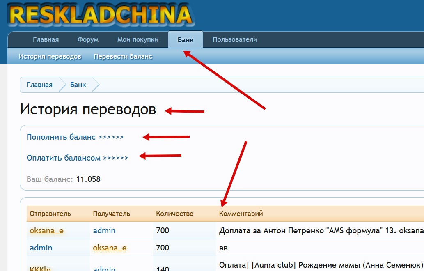The height and width of the screenshot is (271, 424).
Task: Click the Банк breadcrumb link
Action: 78,85
